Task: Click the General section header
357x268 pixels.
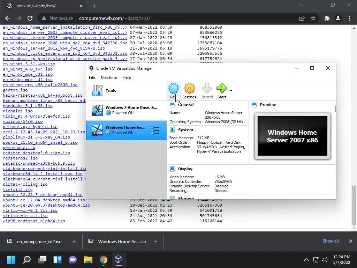Action: pyautogui.click(x=186, y=105)
